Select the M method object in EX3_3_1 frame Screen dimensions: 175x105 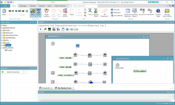click(x=78, y=46)
